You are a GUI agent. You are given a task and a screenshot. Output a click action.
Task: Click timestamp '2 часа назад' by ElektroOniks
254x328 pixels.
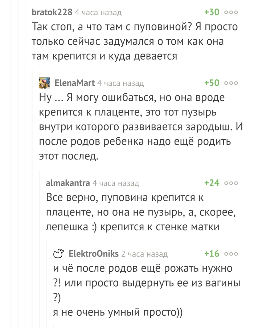point(144,254)
